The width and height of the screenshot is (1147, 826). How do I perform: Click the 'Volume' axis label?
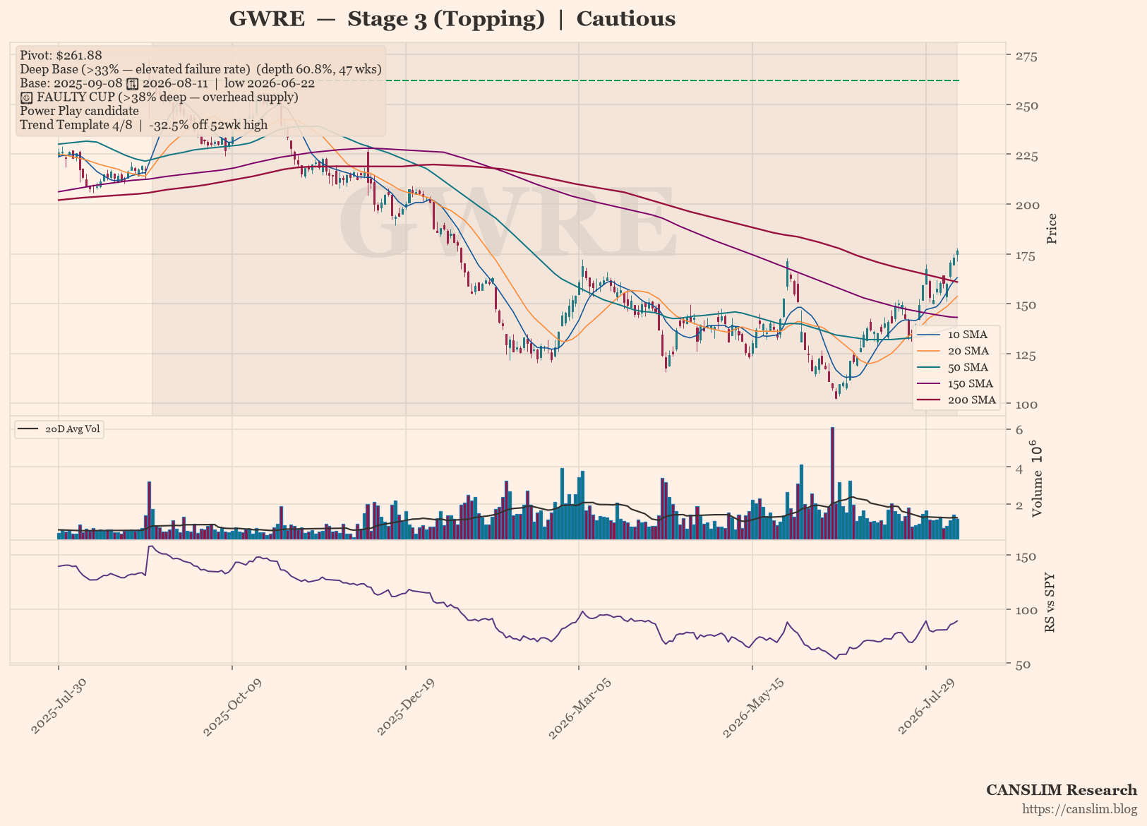coord(1036,479)
